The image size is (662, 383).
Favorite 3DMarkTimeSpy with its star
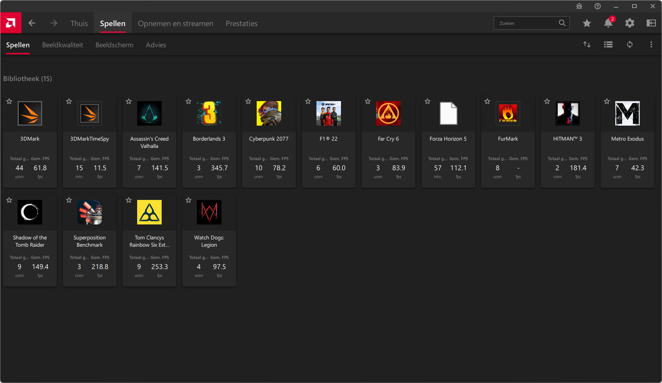click(69, 101)
